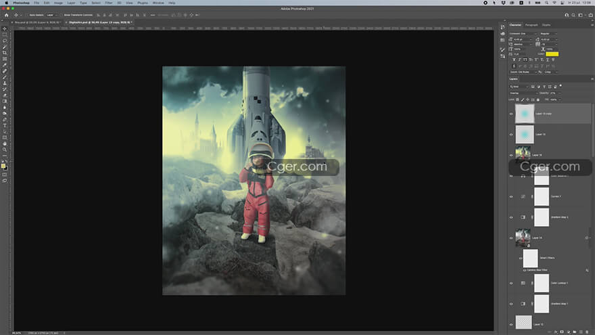Select Gradient Map 1 mask thumbnail
Image resolution: width=595 pixels, height=335 pixels.
541,304
